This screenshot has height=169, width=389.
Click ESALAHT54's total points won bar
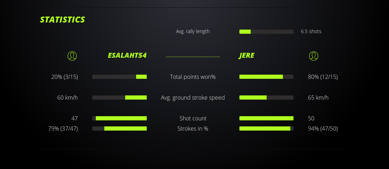[x=120, y=77]
